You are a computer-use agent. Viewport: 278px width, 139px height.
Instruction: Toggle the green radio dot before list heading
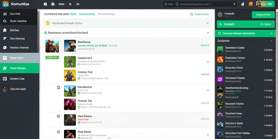tap(45, 33)
